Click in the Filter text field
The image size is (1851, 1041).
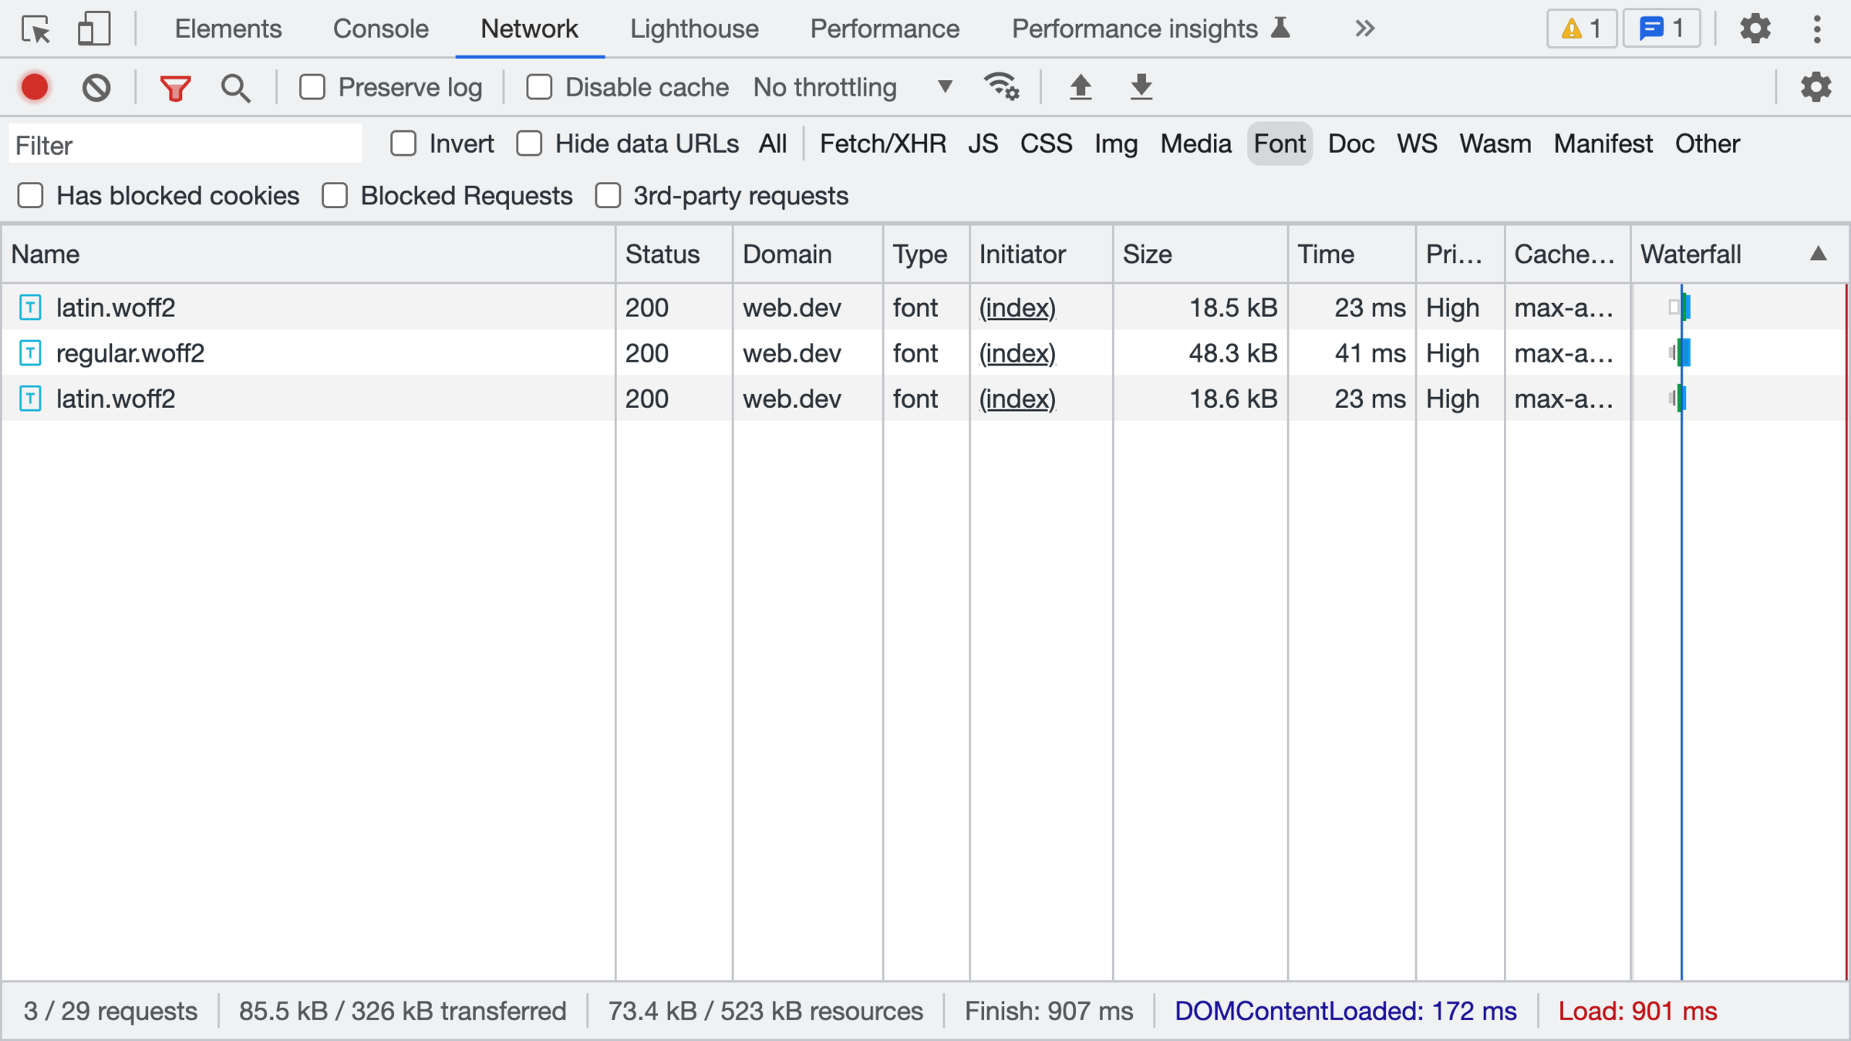pos(185,145)
